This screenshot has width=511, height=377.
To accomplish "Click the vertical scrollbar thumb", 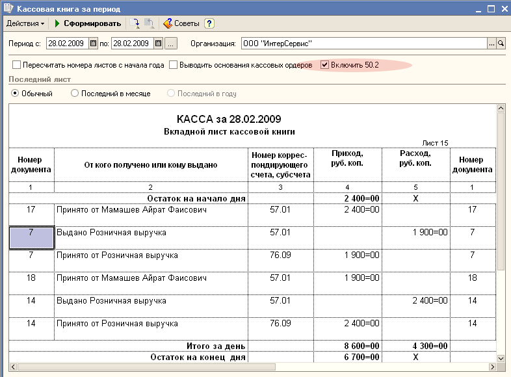I will [x=501, y=192].
